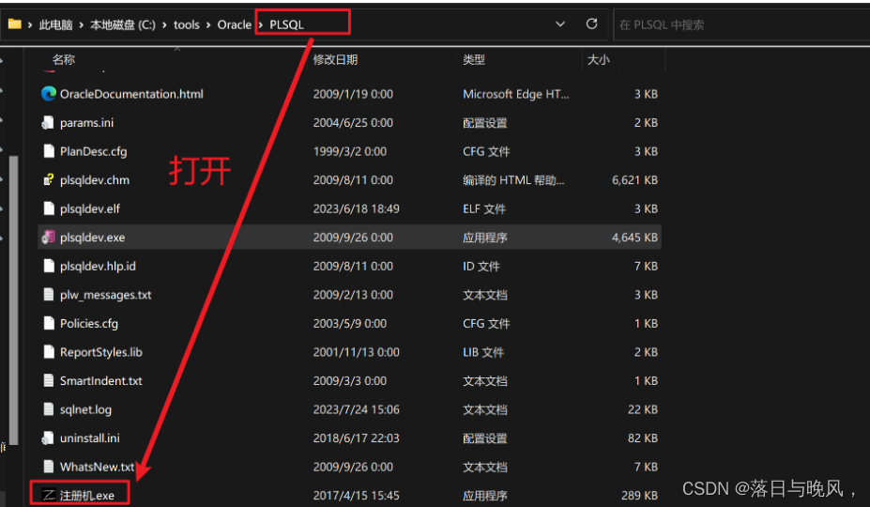The width and height of the screenshot is (870, 507).
Task: Sort files by 名称 column
Action: pos(63,59)
